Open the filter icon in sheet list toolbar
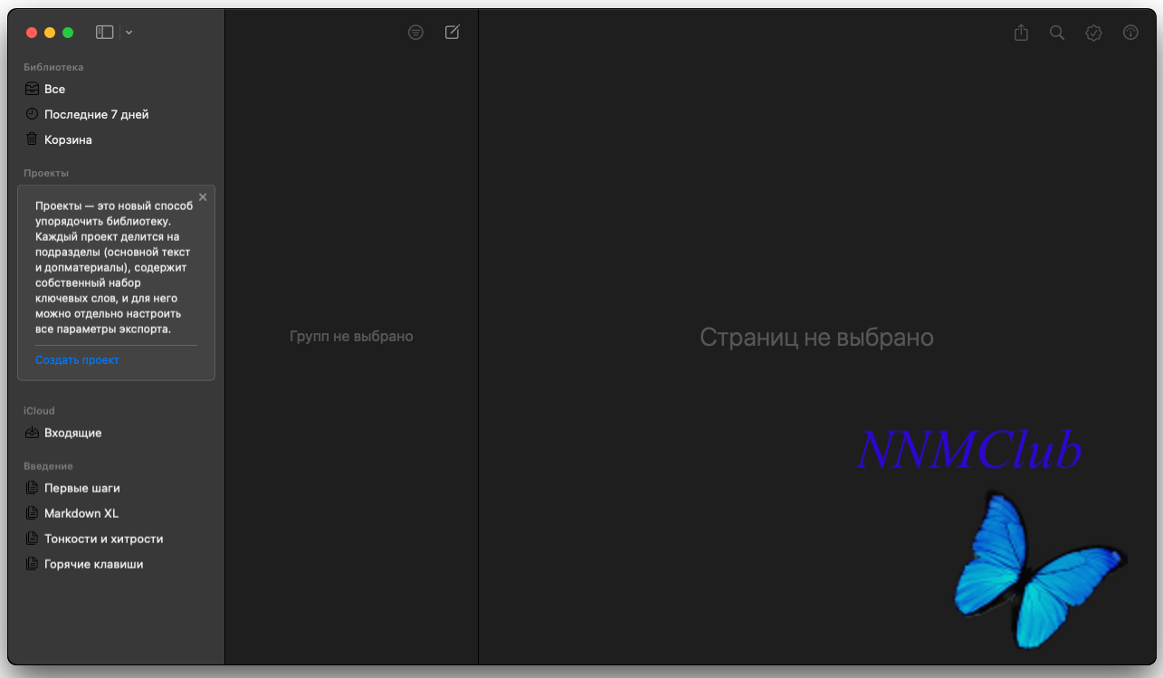The image size is (1163, 678). (x=415, y=33)
